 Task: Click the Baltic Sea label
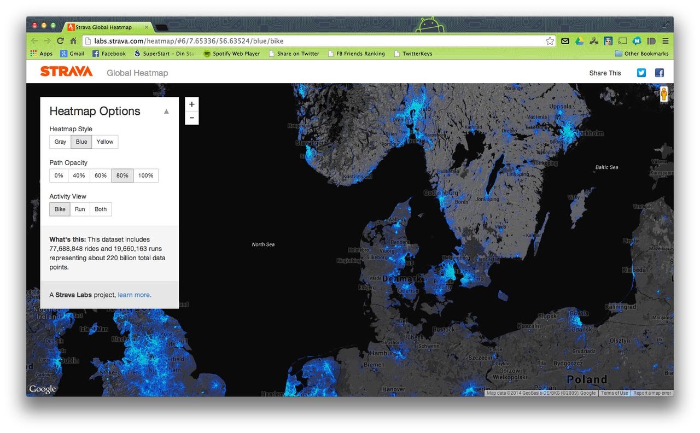(607, 167)
